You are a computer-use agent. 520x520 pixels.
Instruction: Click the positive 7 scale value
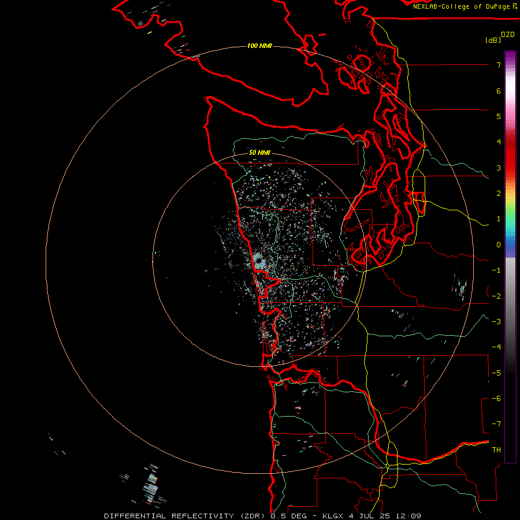(499, 65)
